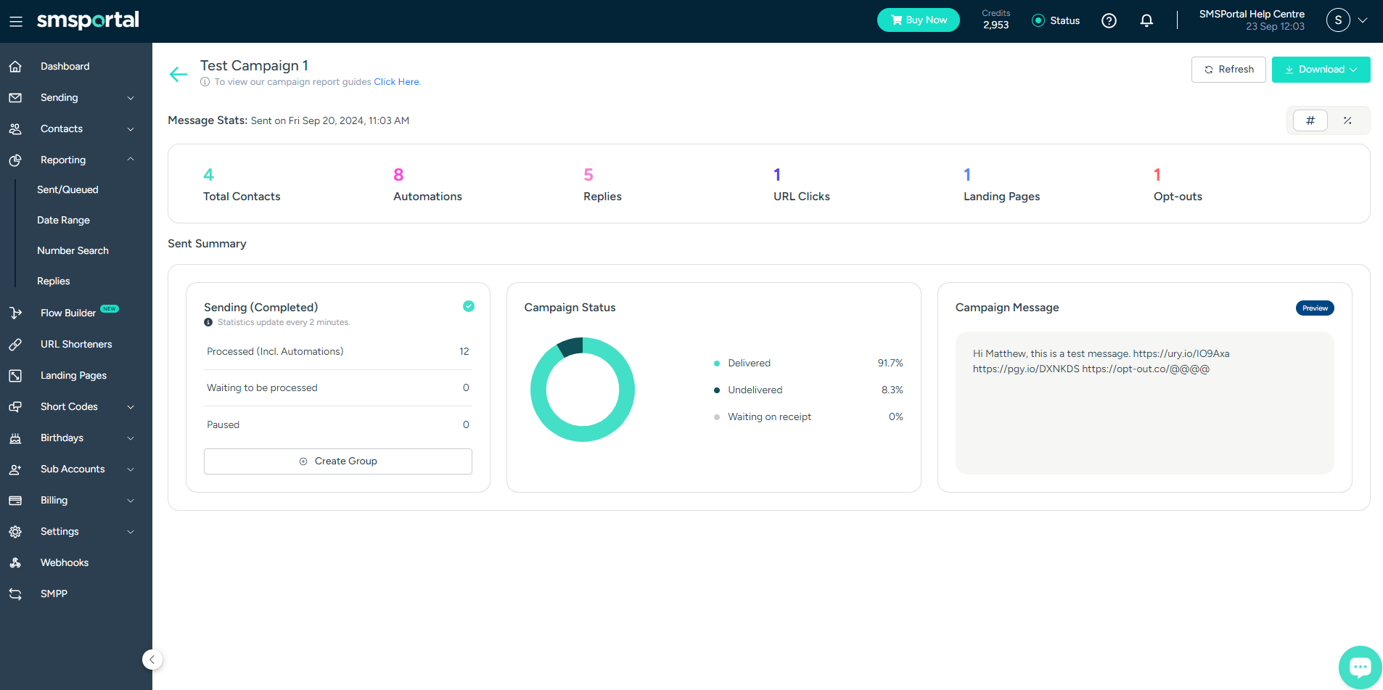The height and width of the screenshot is (690, 1383).
Task: Click the Settings gear icon
Action: [15, 531]
